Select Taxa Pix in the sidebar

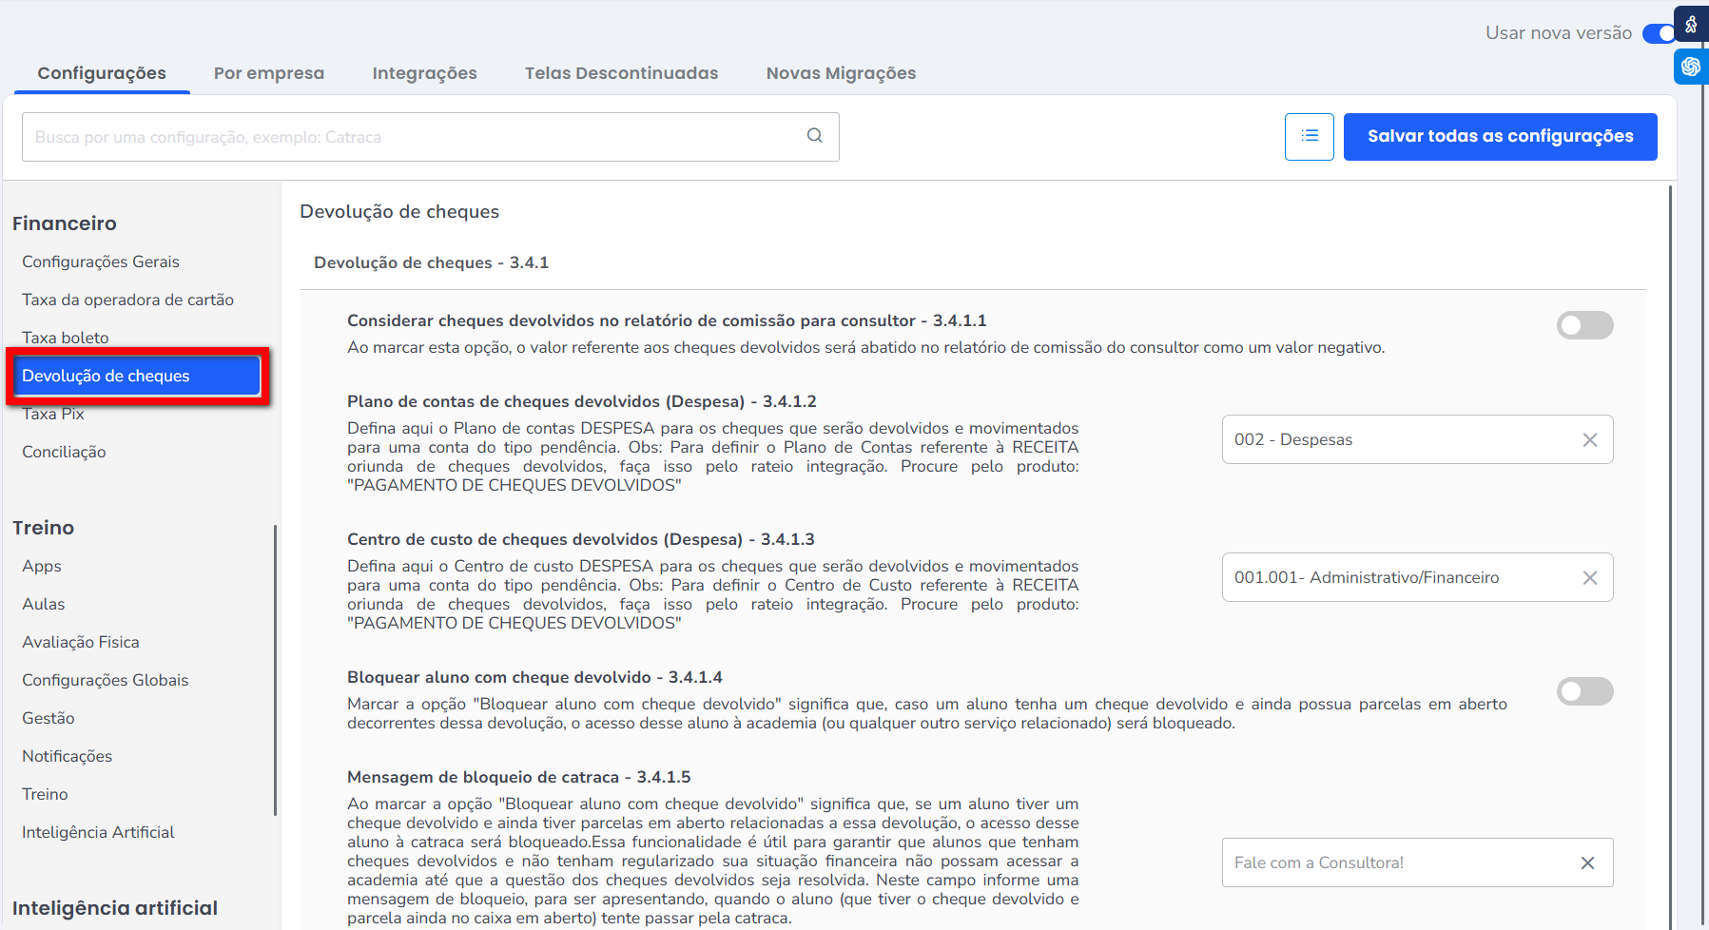tap(53, 415)
